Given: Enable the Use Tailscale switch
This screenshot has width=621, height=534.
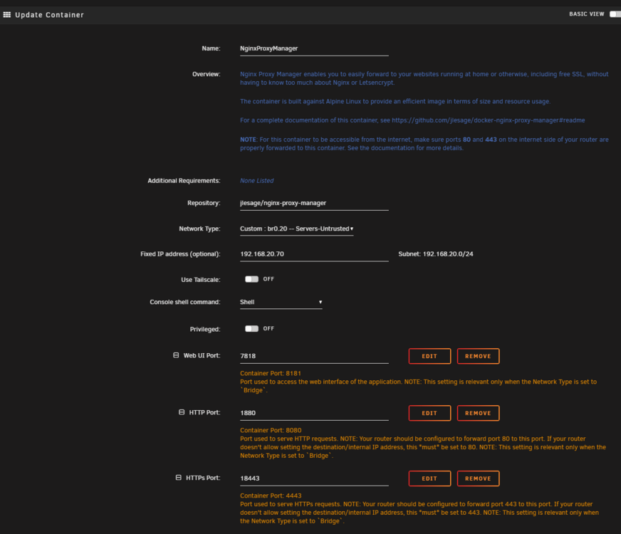Looking at the screenshot, I should (251, 279).
